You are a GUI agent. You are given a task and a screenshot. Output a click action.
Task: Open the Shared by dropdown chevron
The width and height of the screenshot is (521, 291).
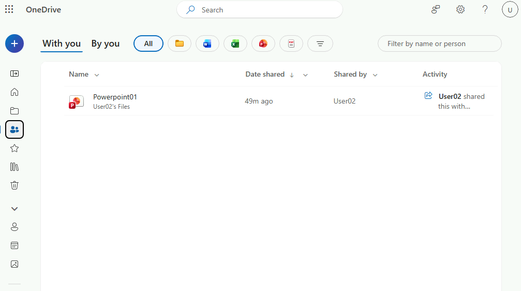(x=375, y=75)
